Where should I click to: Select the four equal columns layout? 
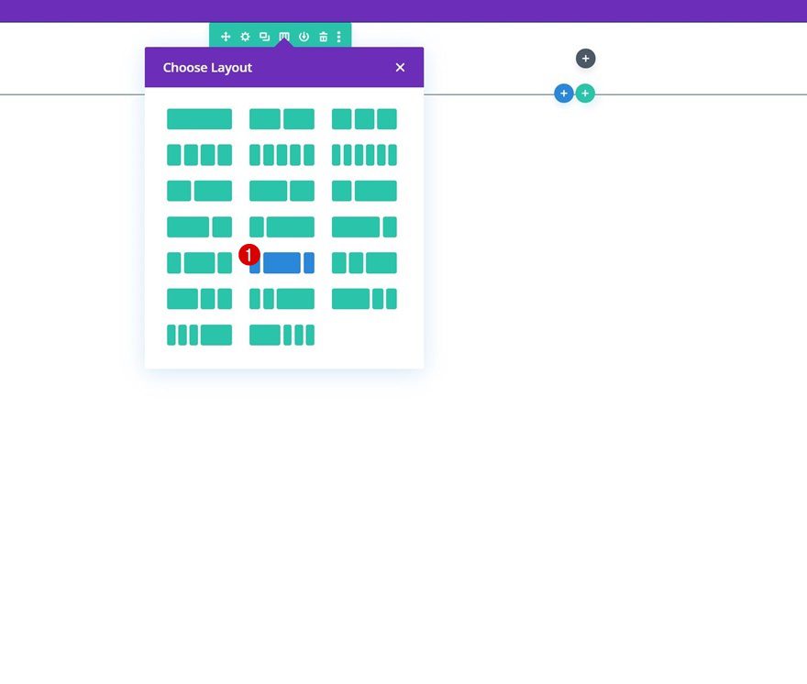[x=199, y=154]
